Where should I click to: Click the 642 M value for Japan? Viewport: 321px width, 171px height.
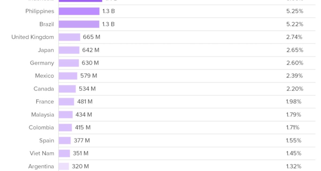(x=91, y=50)
